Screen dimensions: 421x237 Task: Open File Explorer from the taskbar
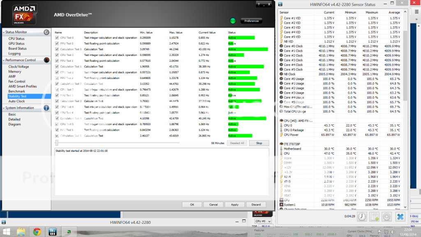pyautogui.click(x=21, y=232)
